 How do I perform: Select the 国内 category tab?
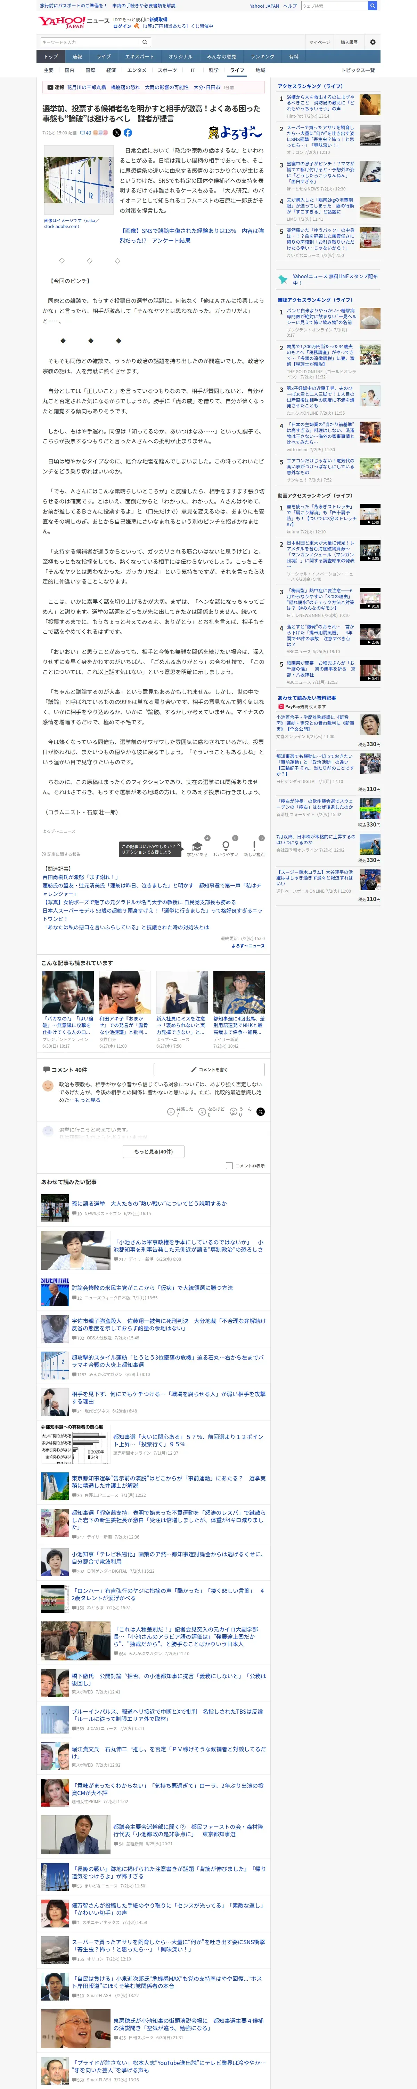point(69,71)
